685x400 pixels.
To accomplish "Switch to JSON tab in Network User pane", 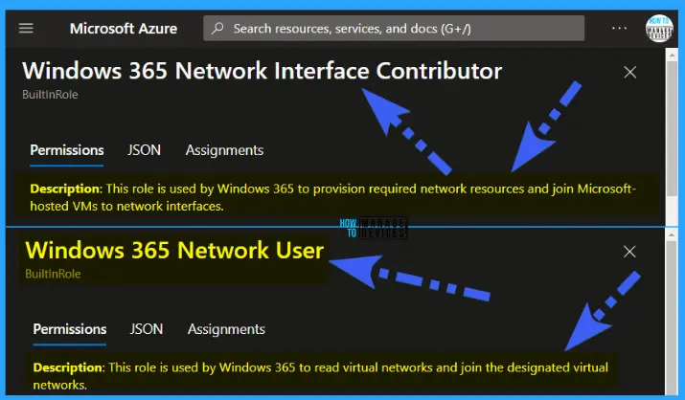I will point(146,329).
